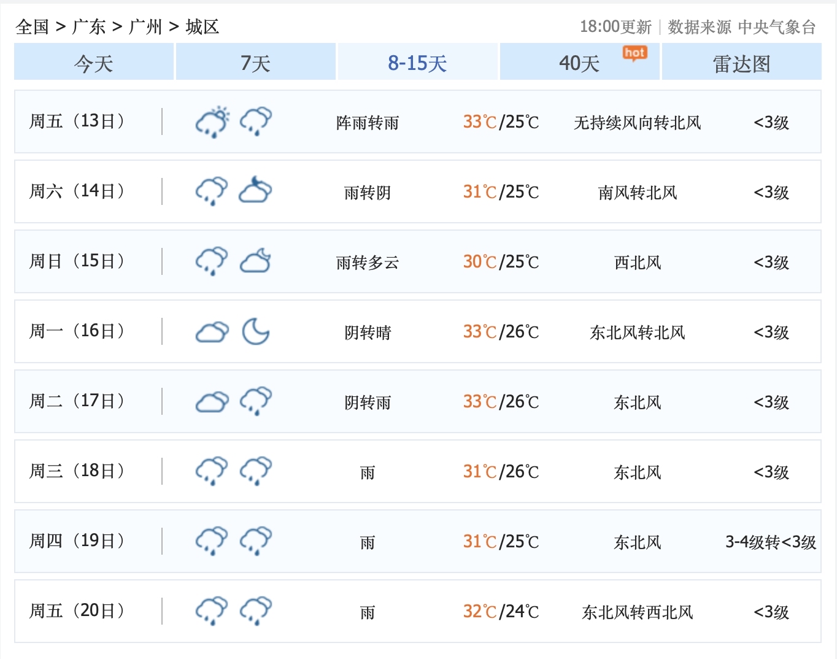Click daytime rain icon for 周五 20日
Screen dimensions: 837x659
[x=212, y=611]
